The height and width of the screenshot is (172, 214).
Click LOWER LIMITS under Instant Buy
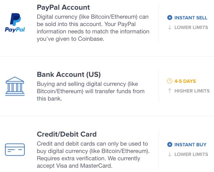pos(191,154)
